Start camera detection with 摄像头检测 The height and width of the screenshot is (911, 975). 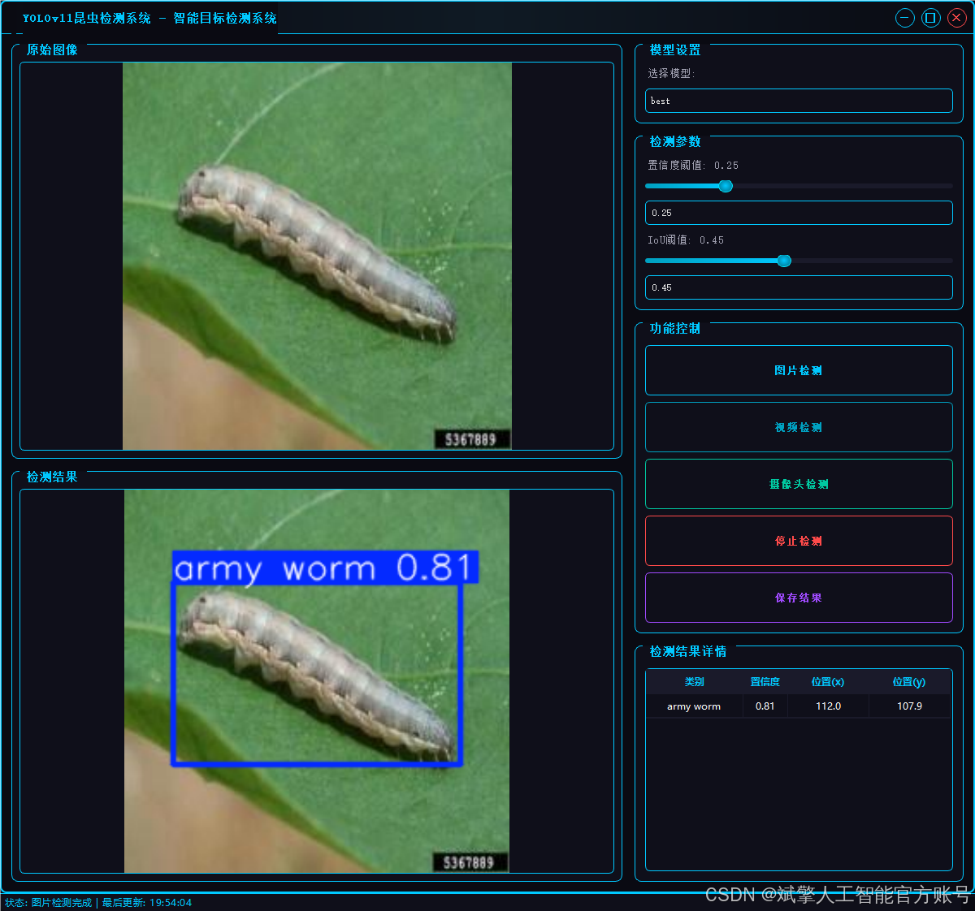(x=798, y=484)
